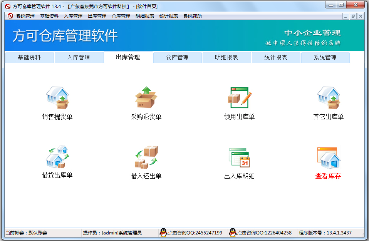Open the 统计报表 tab
The height and width of the screenshot is (241, 369).
[x=276, y=58]
